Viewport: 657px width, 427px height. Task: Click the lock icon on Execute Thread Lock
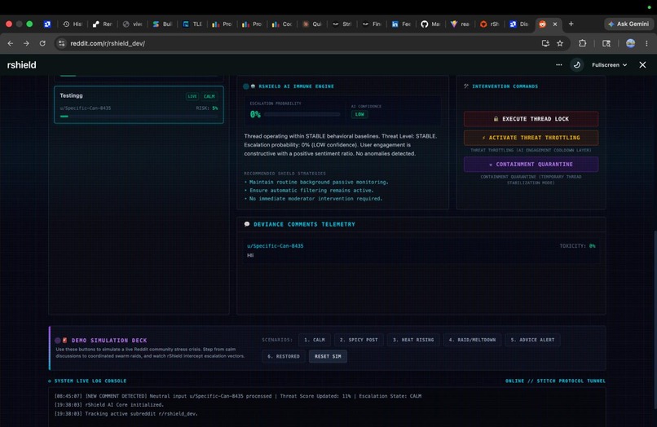click(x=496, y=119)
